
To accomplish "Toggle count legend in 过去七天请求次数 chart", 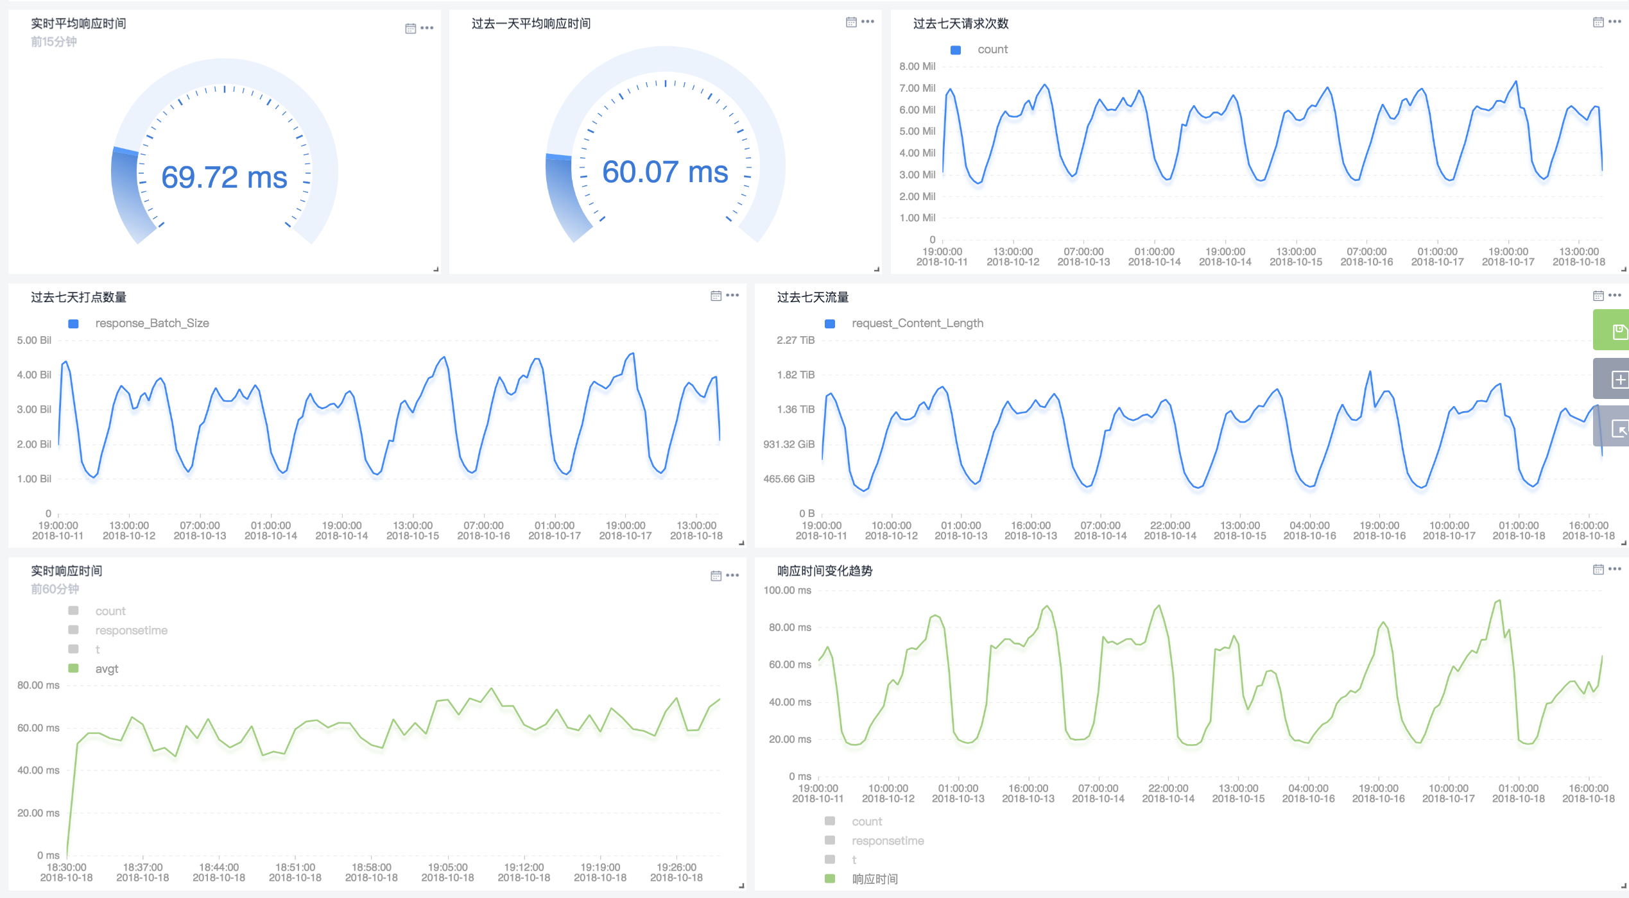I will click(x=992, y=49).
